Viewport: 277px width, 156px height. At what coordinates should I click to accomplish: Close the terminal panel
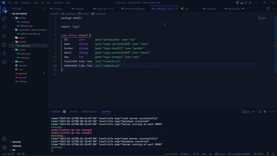tap(274, 112)
